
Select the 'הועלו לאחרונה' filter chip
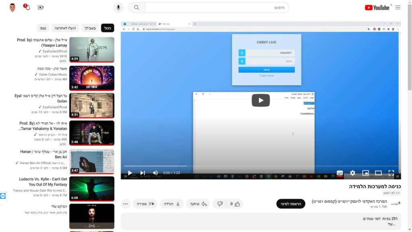coord(64,28)
